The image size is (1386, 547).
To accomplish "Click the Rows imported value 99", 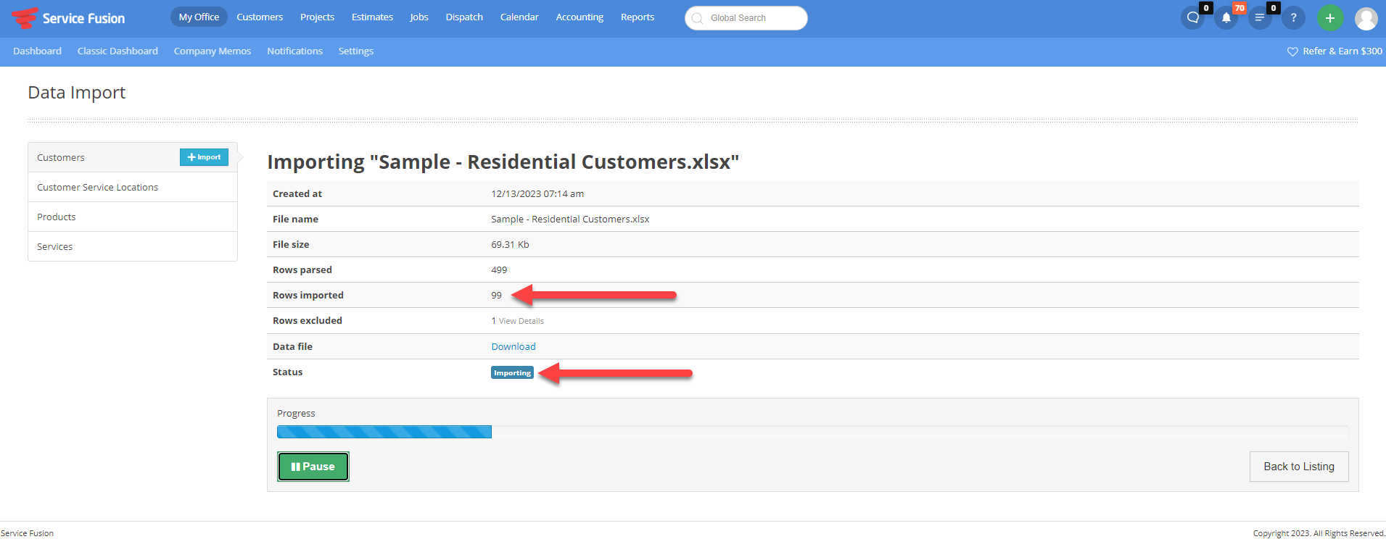I will point(496,295).
